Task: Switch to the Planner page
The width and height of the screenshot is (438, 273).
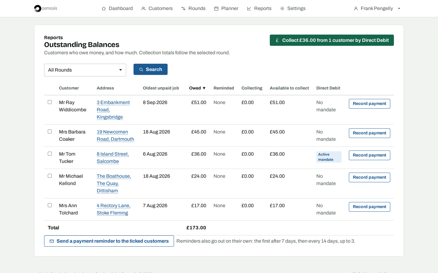Action: (x=226, y=8)
